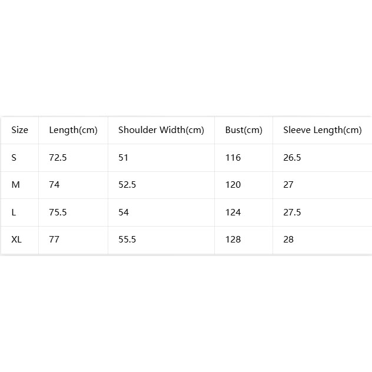Select the 77 length value cell
The width and height of the screenshot is (372, 372).
tap(74, 240)
